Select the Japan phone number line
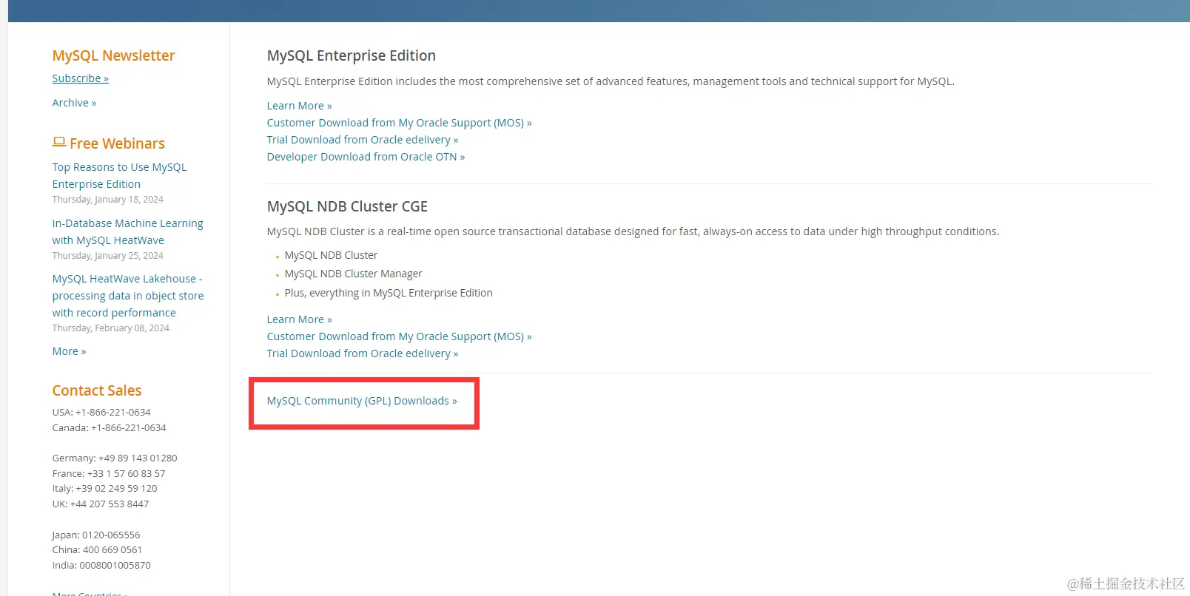Image resolution: width=1190 pixels, height=596 pixels. point(95,535)
